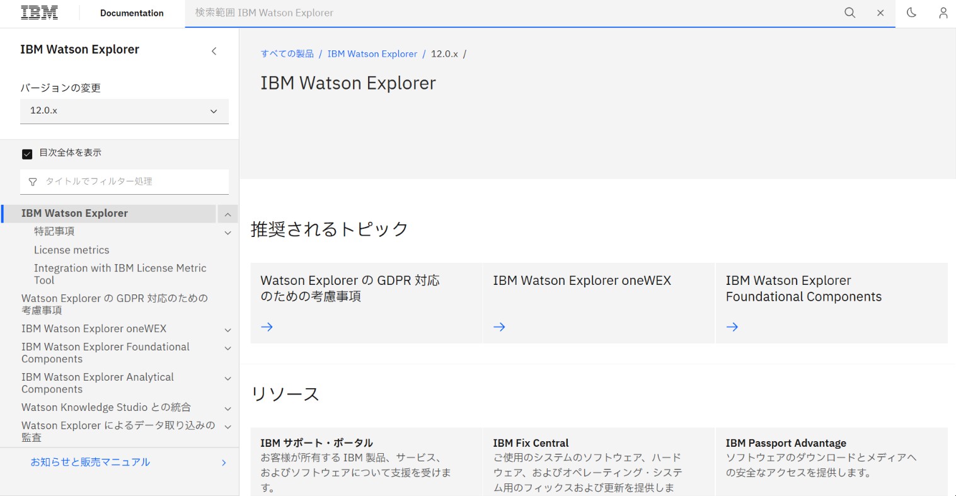The image size is (956, 496).
Task: Open IBM Fix Central resource
Action: [531, 443]
